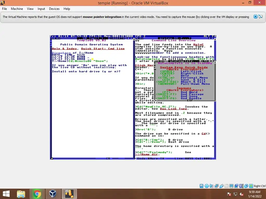Screen dimensions: 266x199
Task: Open the Devices menu
Action: tap(54, 9)
